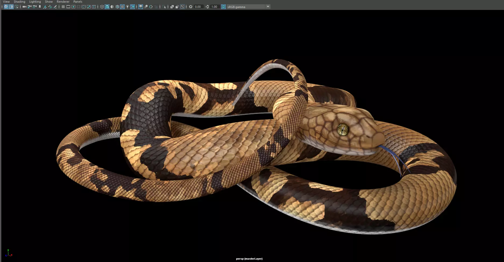Toggle the Resolution Gate display
This screenshot has height=262, width=504.
tap(73, 7)
